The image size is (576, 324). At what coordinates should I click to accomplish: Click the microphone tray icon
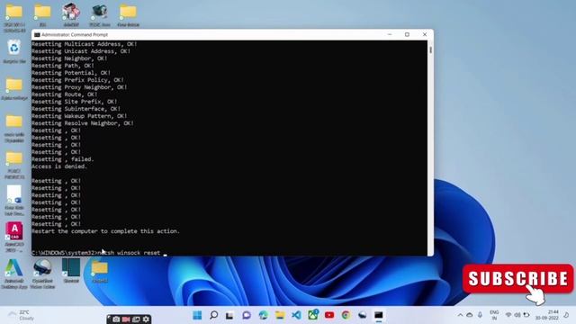point(480,315)
